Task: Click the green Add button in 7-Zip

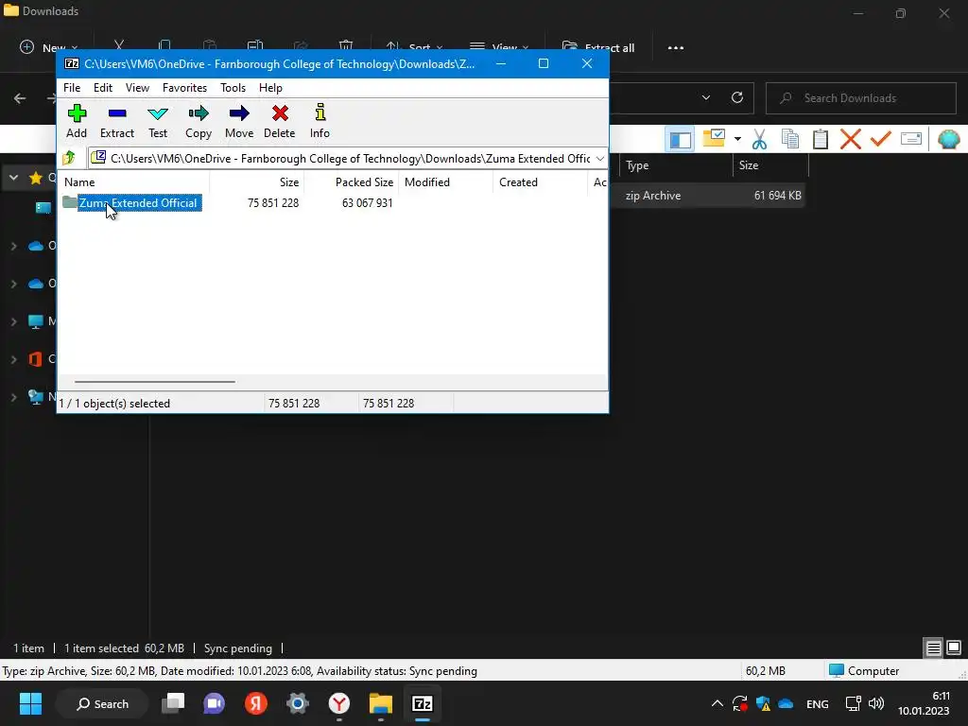Action: click(x=77, y=121)
